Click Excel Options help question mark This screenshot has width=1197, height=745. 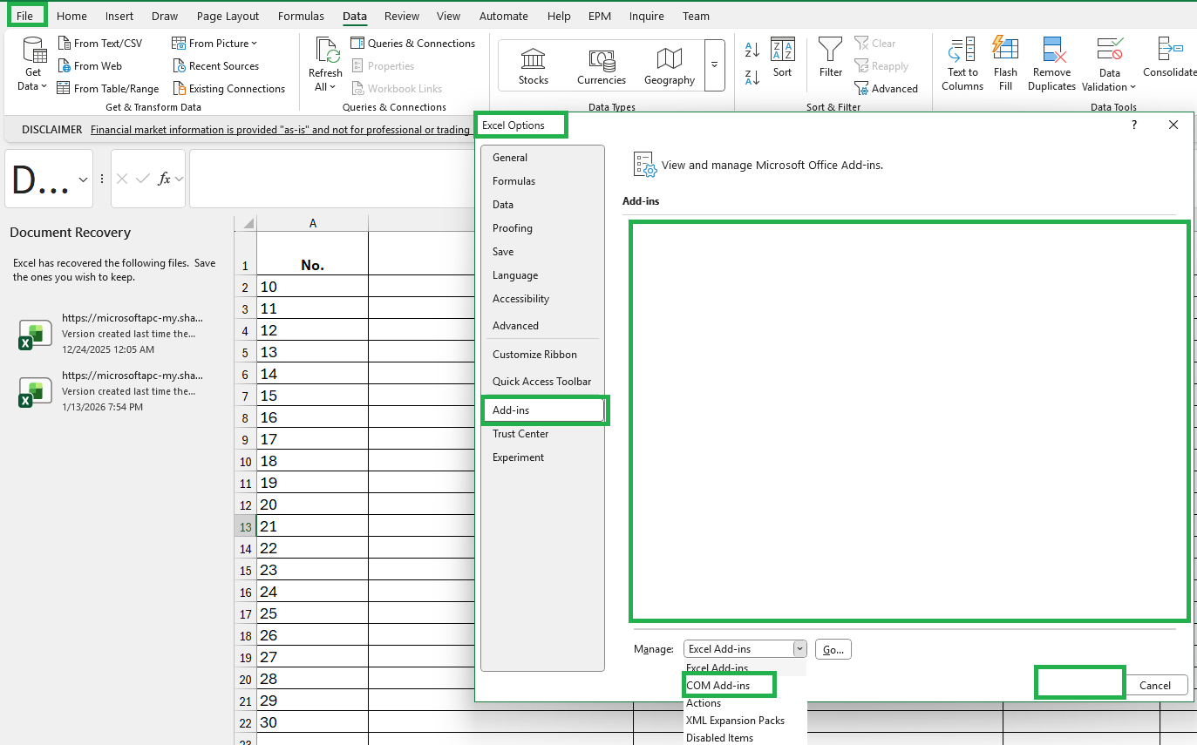[x=1134, y=125]
